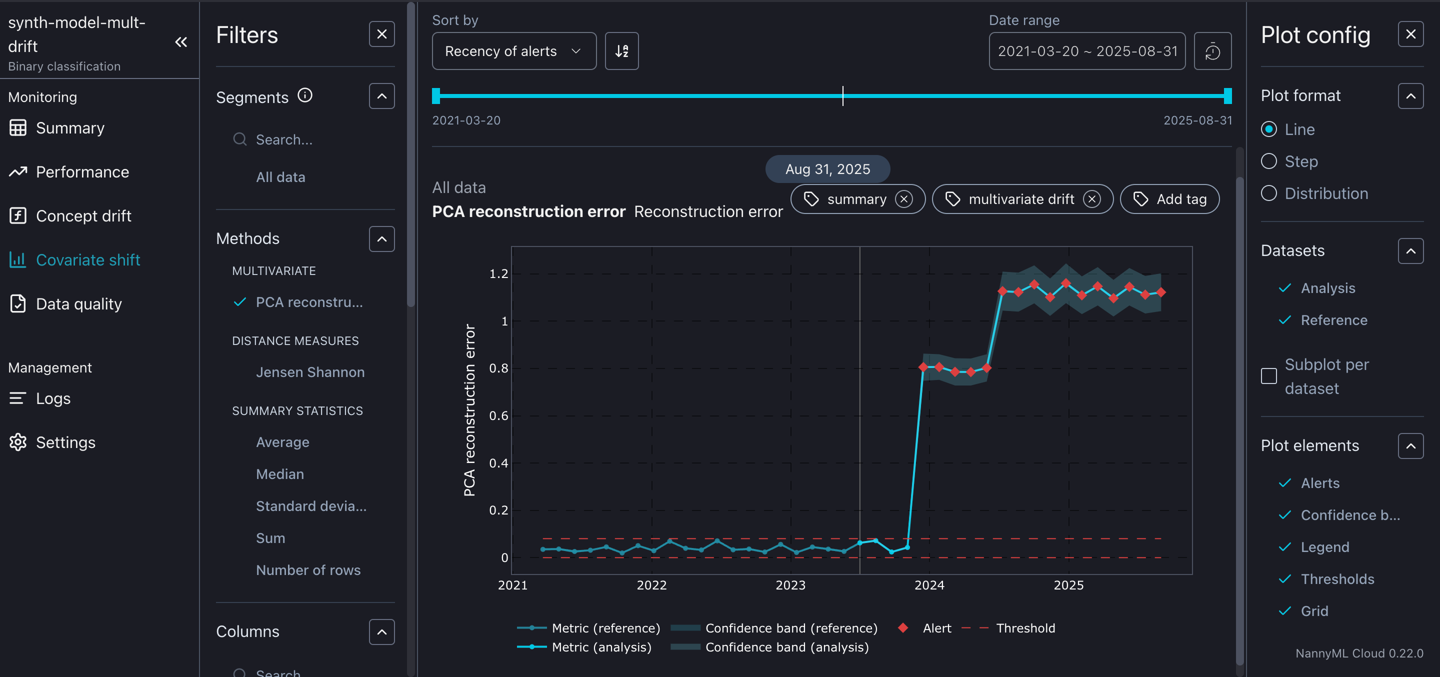The height and width of the screenshot is (677, 1440).
Task: Click the date range slider's left handle
Action: pyautogui.click(x=436, y=95)
